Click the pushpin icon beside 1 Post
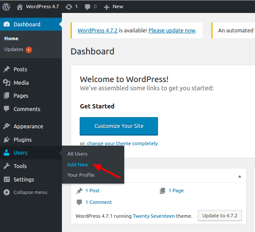The height and width of the screenshot is (232, 255). [x=79, y=191]
